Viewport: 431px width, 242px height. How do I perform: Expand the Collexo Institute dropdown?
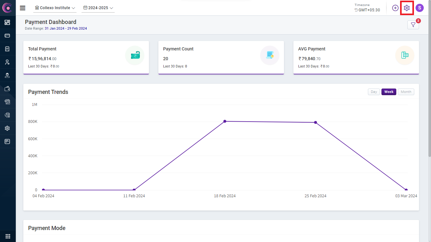55,8
